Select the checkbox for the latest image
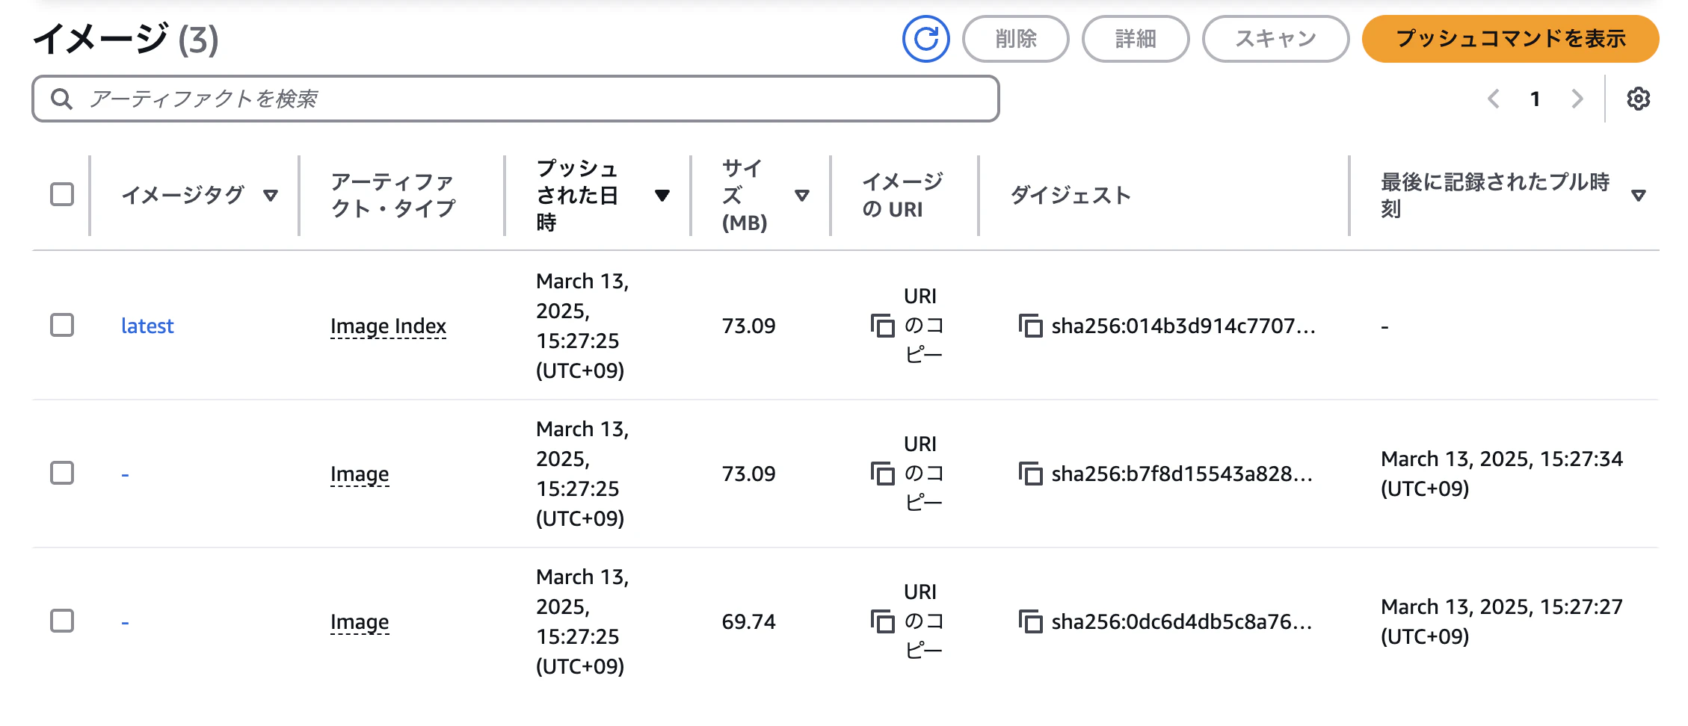1688x726 pixels. tap(62, 326)
